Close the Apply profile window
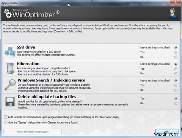The image size is (182, 138). click(175, 2)
